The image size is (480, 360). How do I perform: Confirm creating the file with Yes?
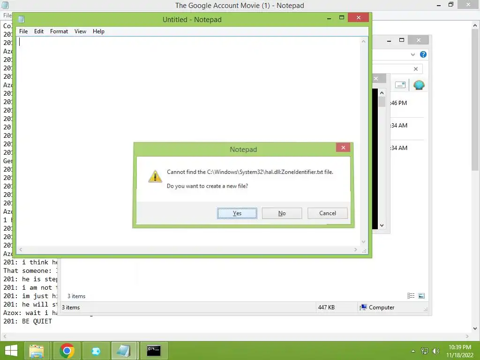(237, 213)
